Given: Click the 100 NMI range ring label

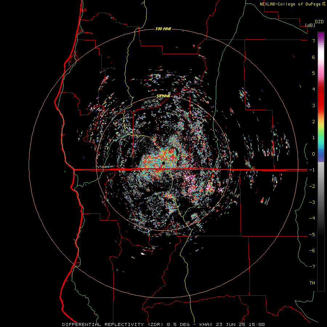Looking at the screenshot, I should (x=163, y=29).
